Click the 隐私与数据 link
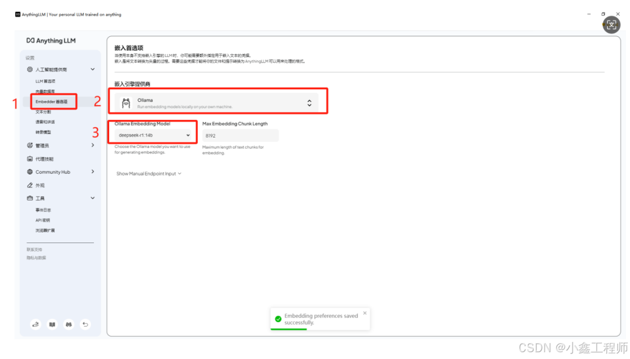This screenshot has width=630, height=359. [x=36, y=258]
